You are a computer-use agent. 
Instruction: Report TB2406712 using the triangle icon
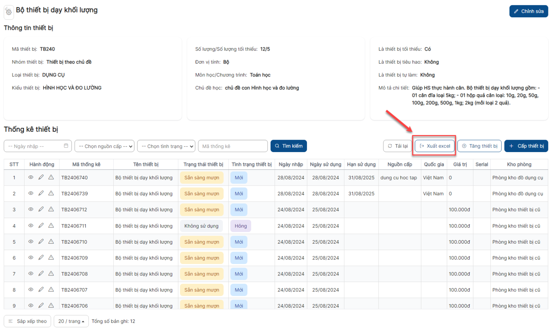click(51, 209)
